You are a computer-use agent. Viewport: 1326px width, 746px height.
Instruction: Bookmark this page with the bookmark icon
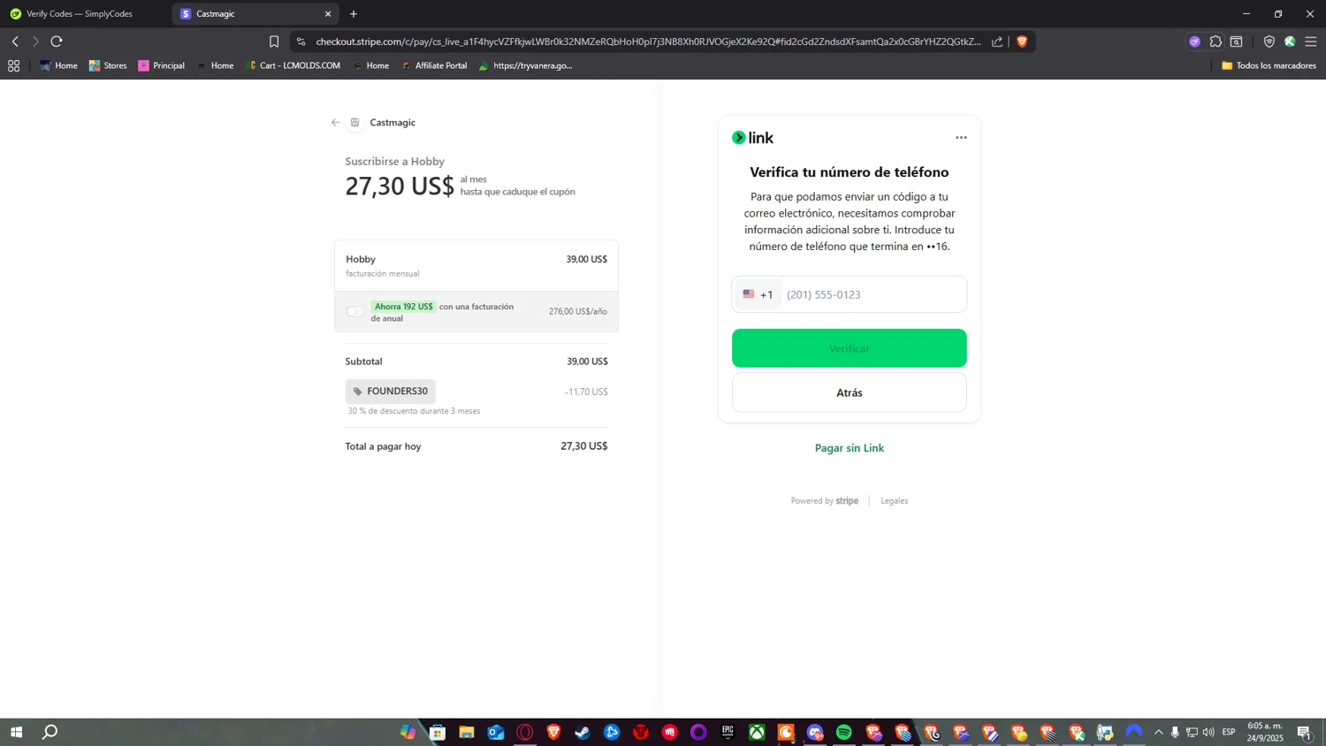(274, 42)
